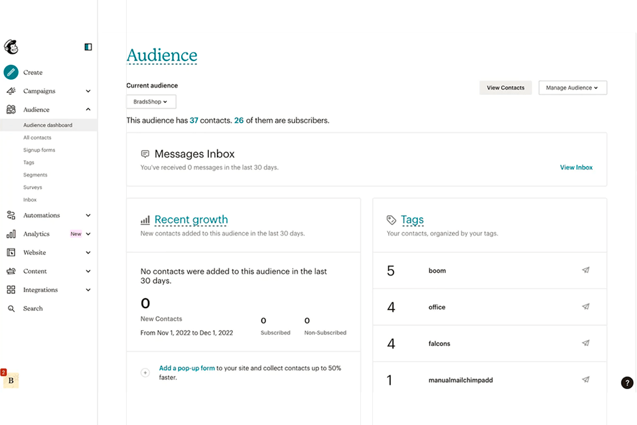Open the Tags heading link
The height and width of the screenshot is (425, 637).
pos(412,220)
